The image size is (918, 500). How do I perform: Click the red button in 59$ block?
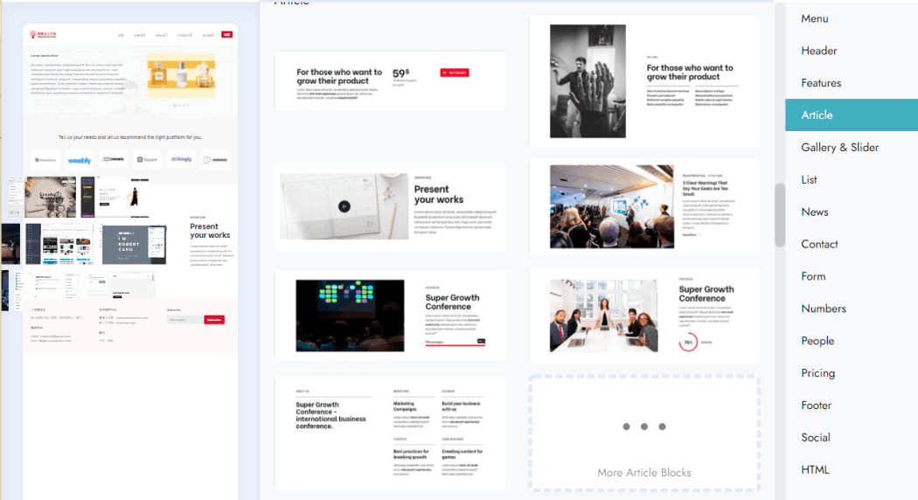click(x=455, y=73)
